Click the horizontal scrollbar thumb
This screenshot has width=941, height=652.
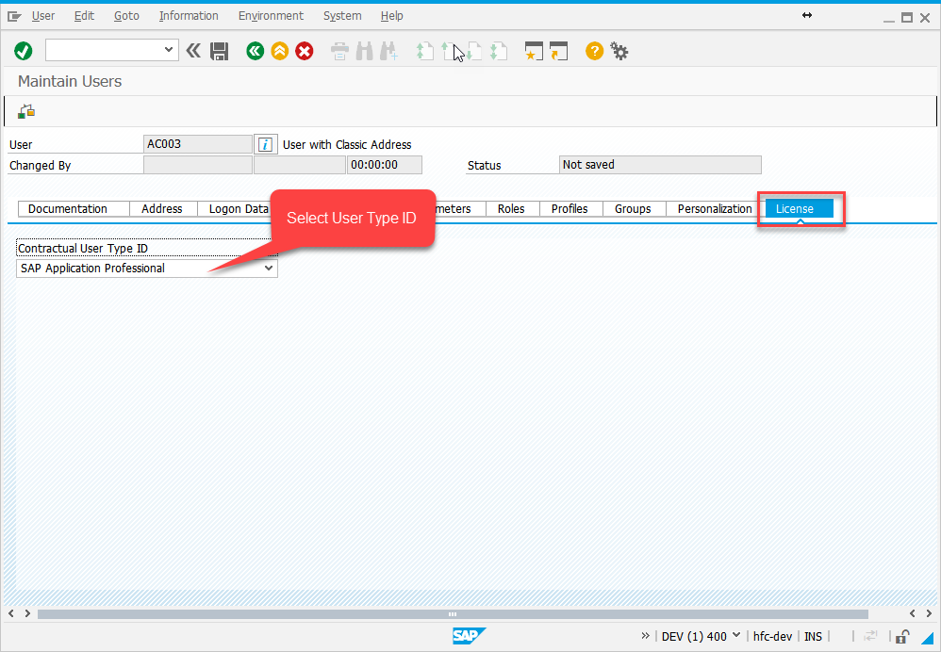point(453,614)
